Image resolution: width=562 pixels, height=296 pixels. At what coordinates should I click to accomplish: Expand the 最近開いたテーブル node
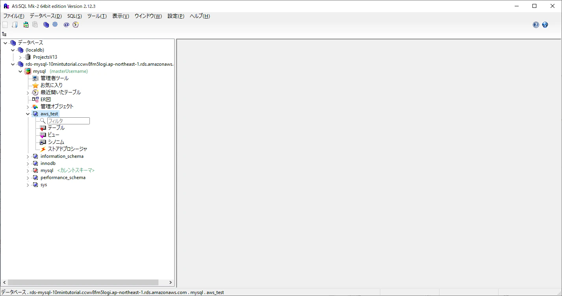click(x=28, y=93)
